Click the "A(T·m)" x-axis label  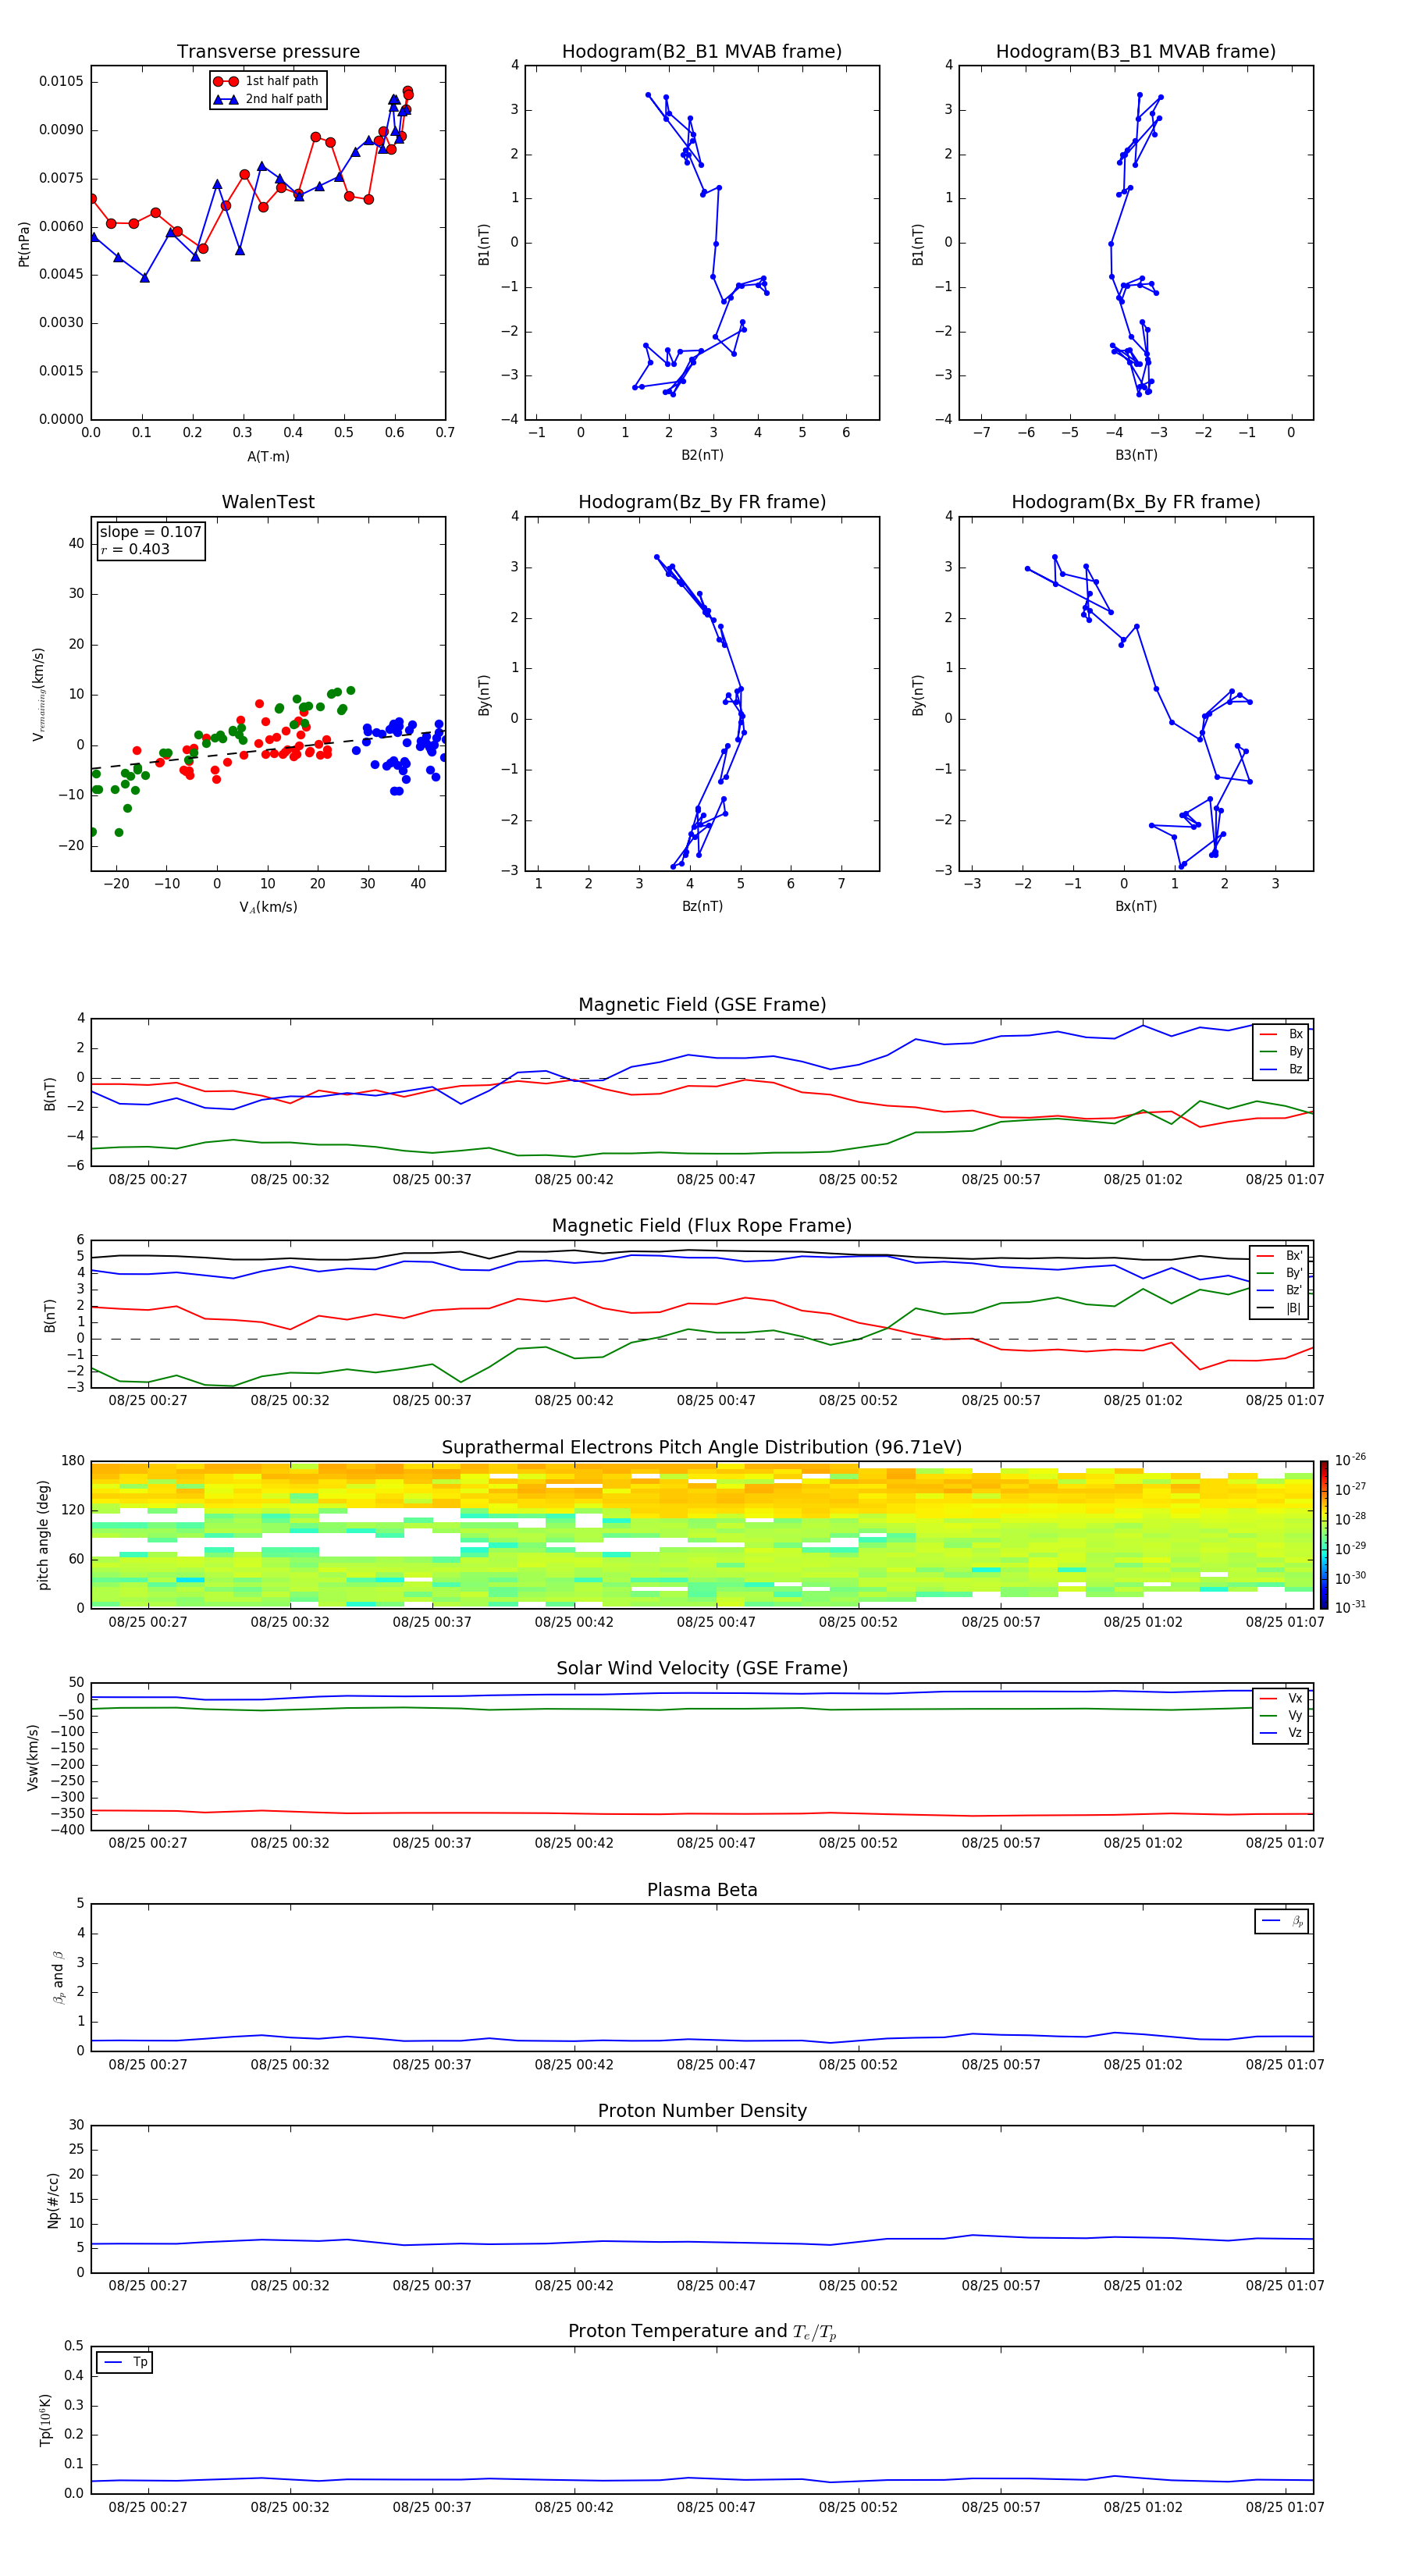click(x=268, y=457)
